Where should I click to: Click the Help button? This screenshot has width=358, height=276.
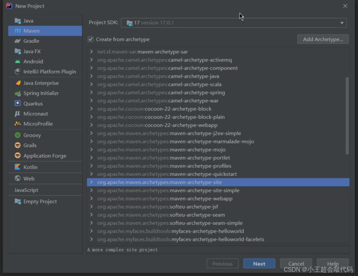333,264
